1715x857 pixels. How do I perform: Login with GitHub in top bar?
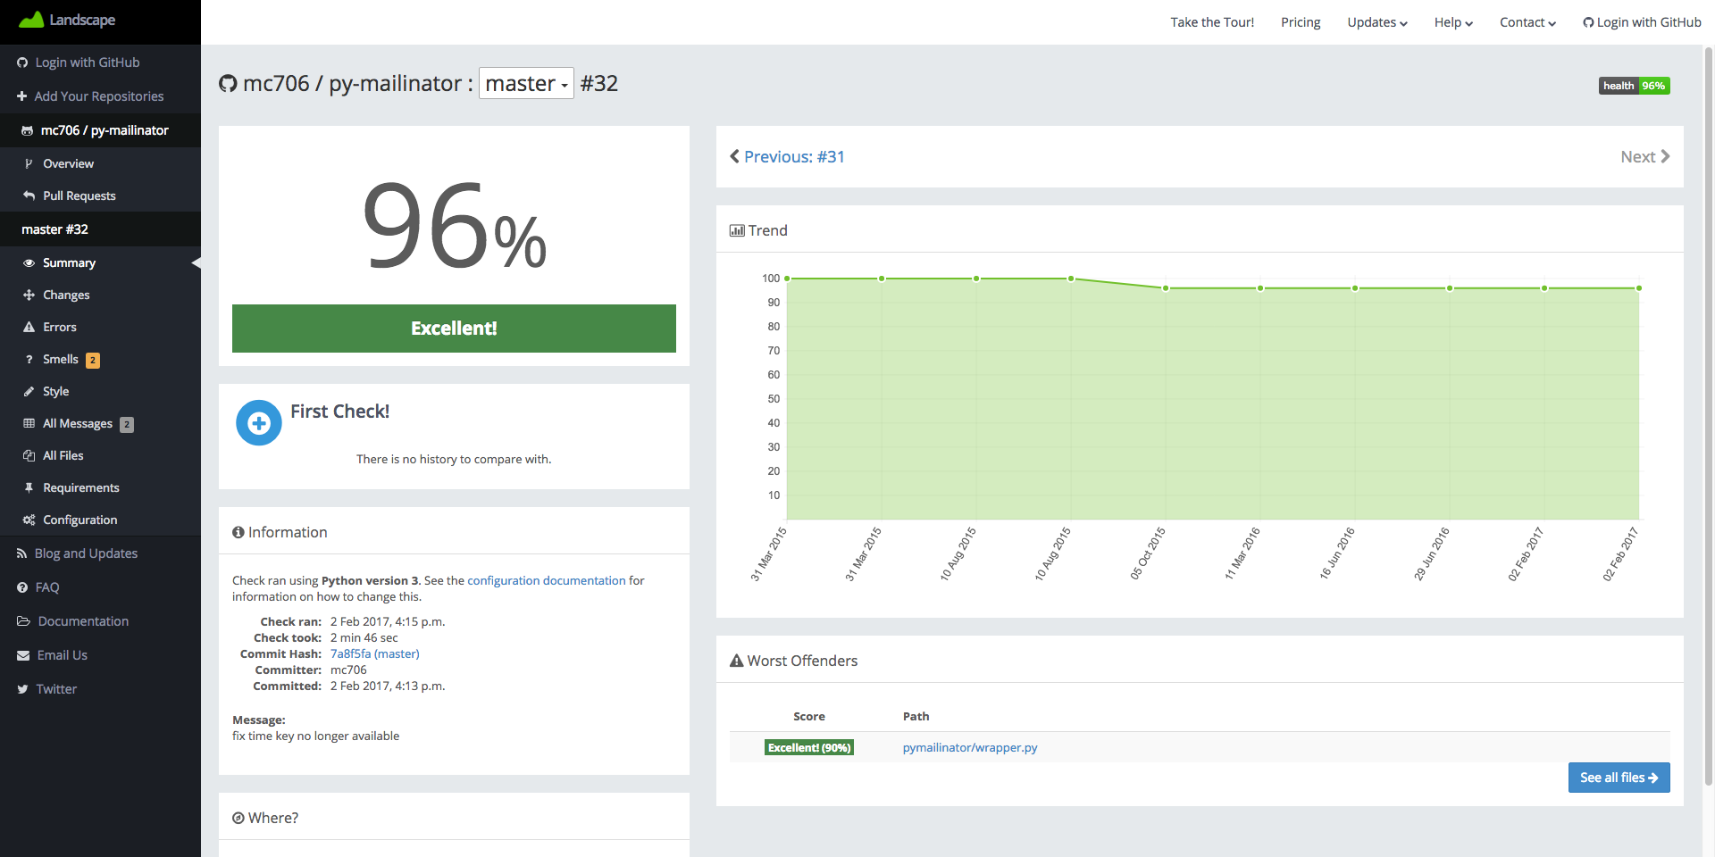pyautogui.click(x=1642, y=22)
